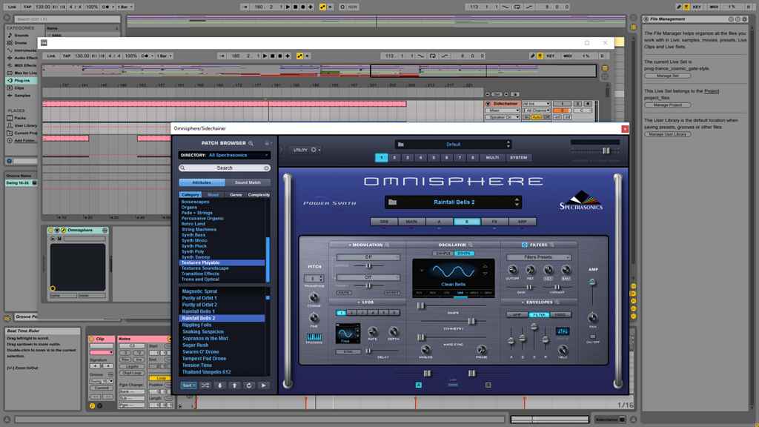
Task: Refresh the patch browser list
Action: pos(249,385)
